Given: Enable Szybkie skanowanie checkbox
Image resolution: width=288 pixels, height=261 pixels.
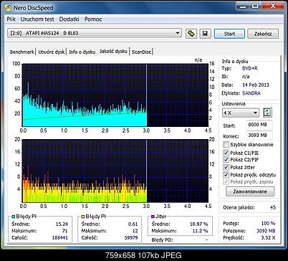Looking at the screenshot, I should (x=226, y=144).
